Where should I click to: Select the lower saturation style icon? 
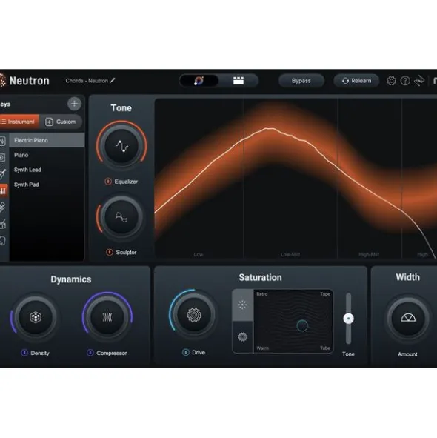[242, 337]
